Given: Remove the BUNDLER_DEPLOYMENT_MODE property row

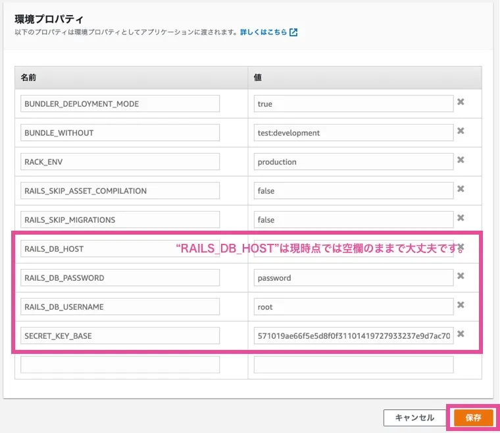Looking at the screenshot, I should (x=461, y=102).
